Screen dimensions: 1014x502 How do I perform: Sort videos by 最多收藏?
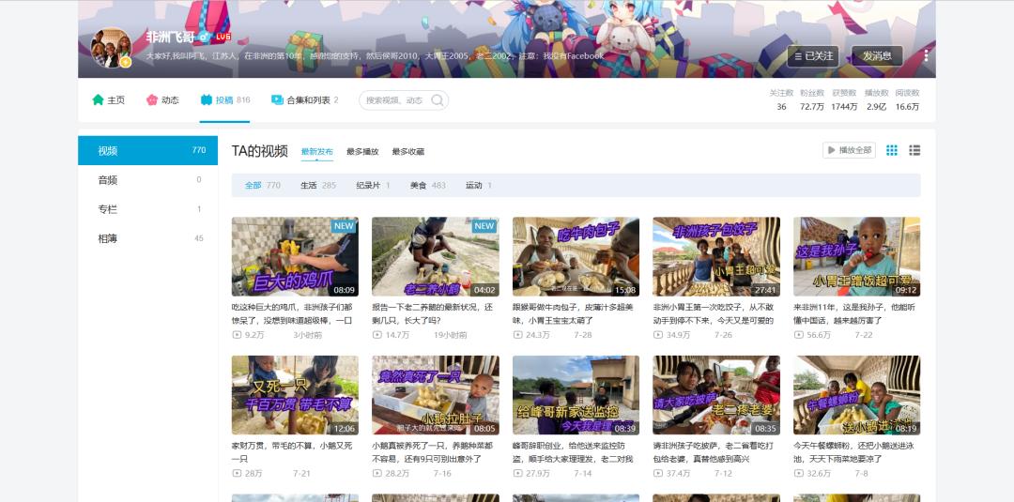[x=408, y=152]
